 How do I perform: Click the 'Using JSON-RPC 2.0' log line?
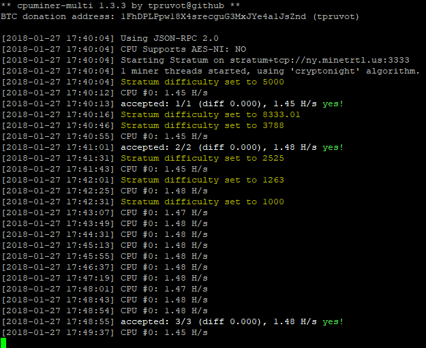pos(110,38)
